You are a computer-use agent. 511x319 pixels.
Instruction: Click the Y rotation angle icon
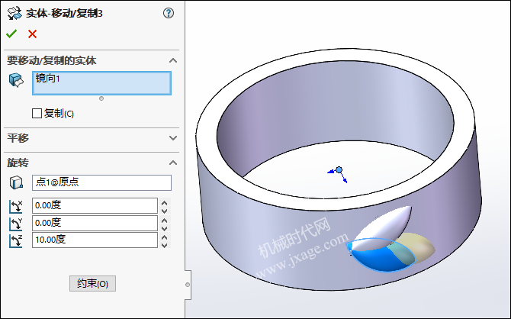16,224
